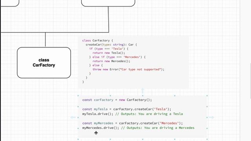The height and width of the screenshot is (141, 251).
Task: Click the 'const myMercedes = carFactory.createCar' line
Action: click(133, 123)
